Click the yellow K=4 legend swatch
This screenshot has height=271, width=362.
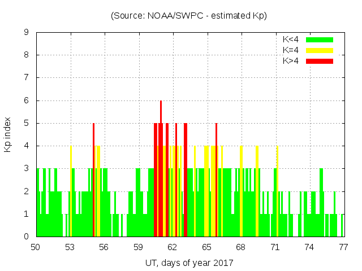pos(319,50)
